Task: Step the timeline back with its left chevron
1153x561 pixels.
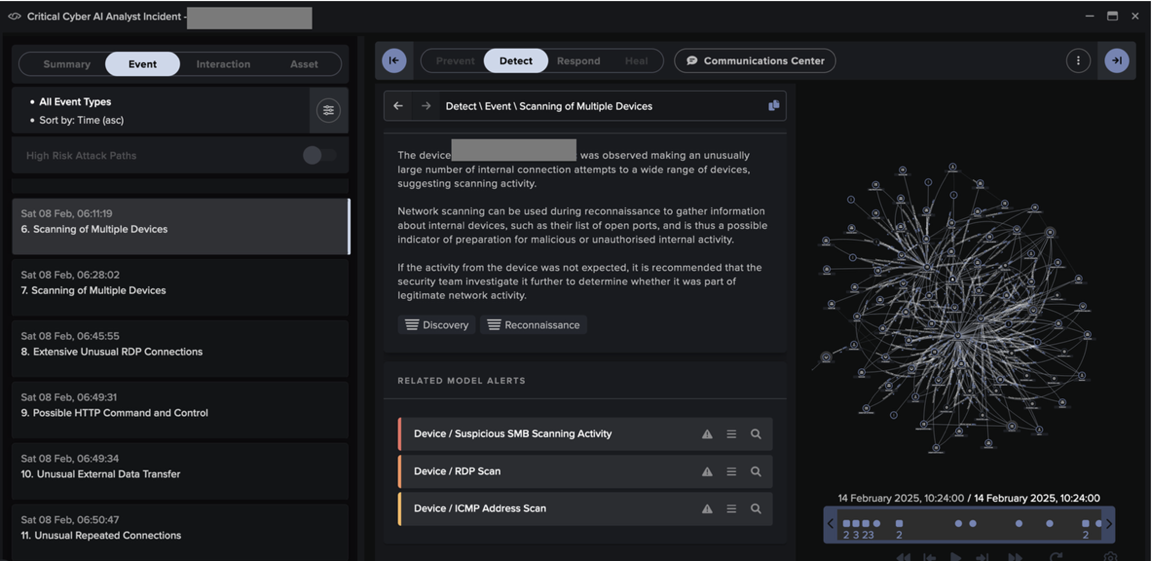Action: coord(830,523)
